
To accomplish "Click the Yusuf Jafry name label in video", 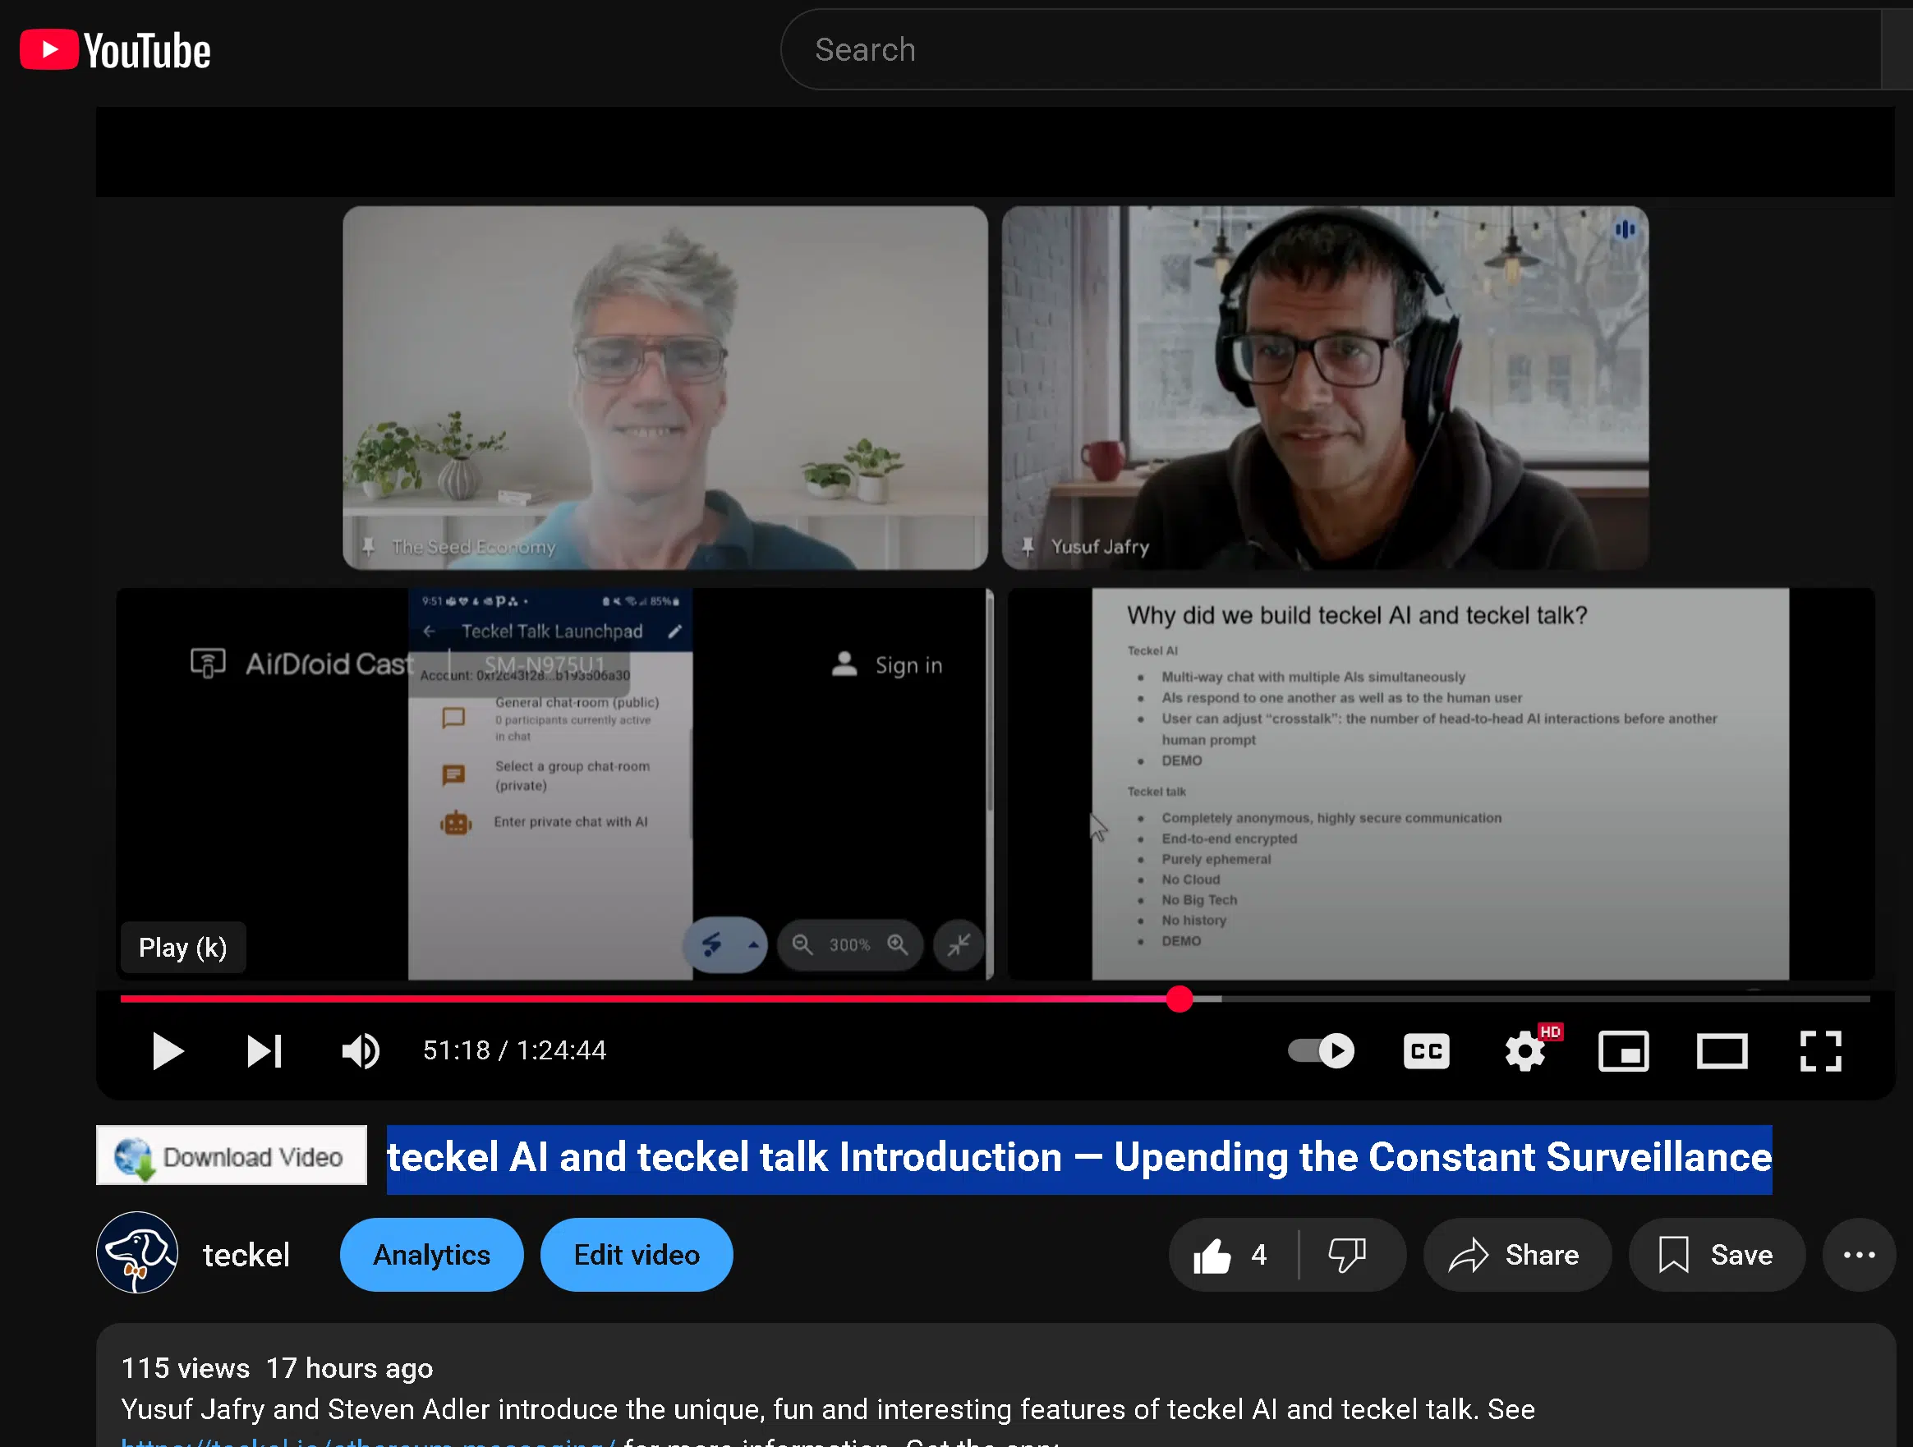I will click(1100, 547).
